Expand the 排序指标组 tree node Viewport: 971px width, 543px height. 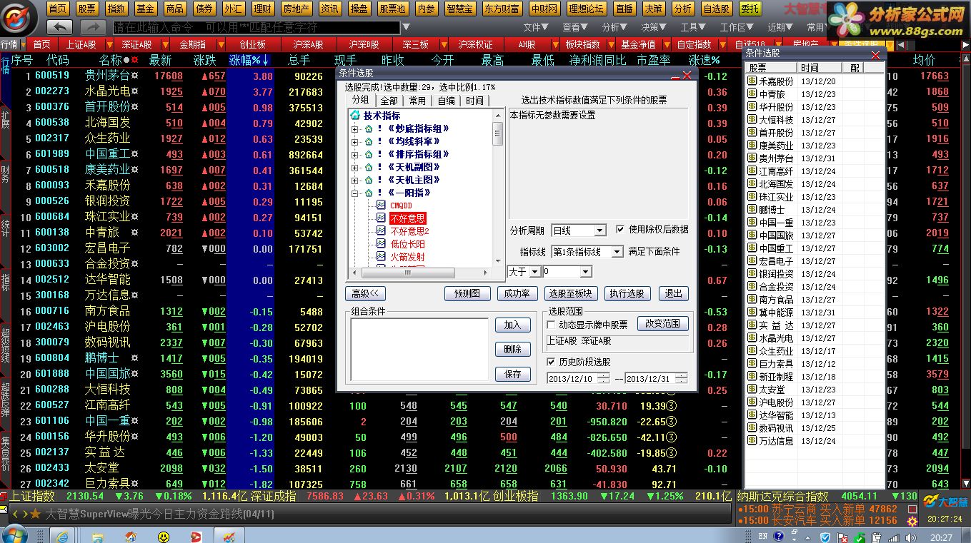click(x=355, y=154)
